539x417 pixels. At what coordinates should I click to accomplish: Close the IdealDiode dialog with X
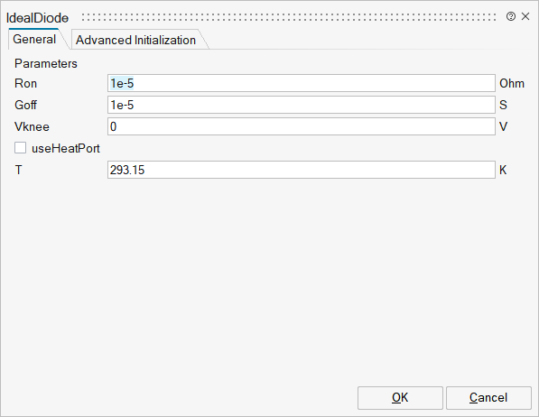coord(525,16)
